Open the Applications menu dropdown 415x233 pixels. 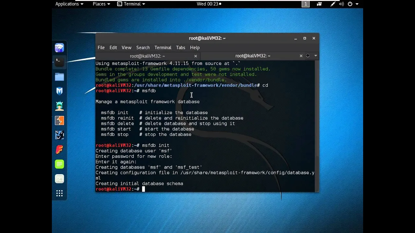click(x=69, y=4)
